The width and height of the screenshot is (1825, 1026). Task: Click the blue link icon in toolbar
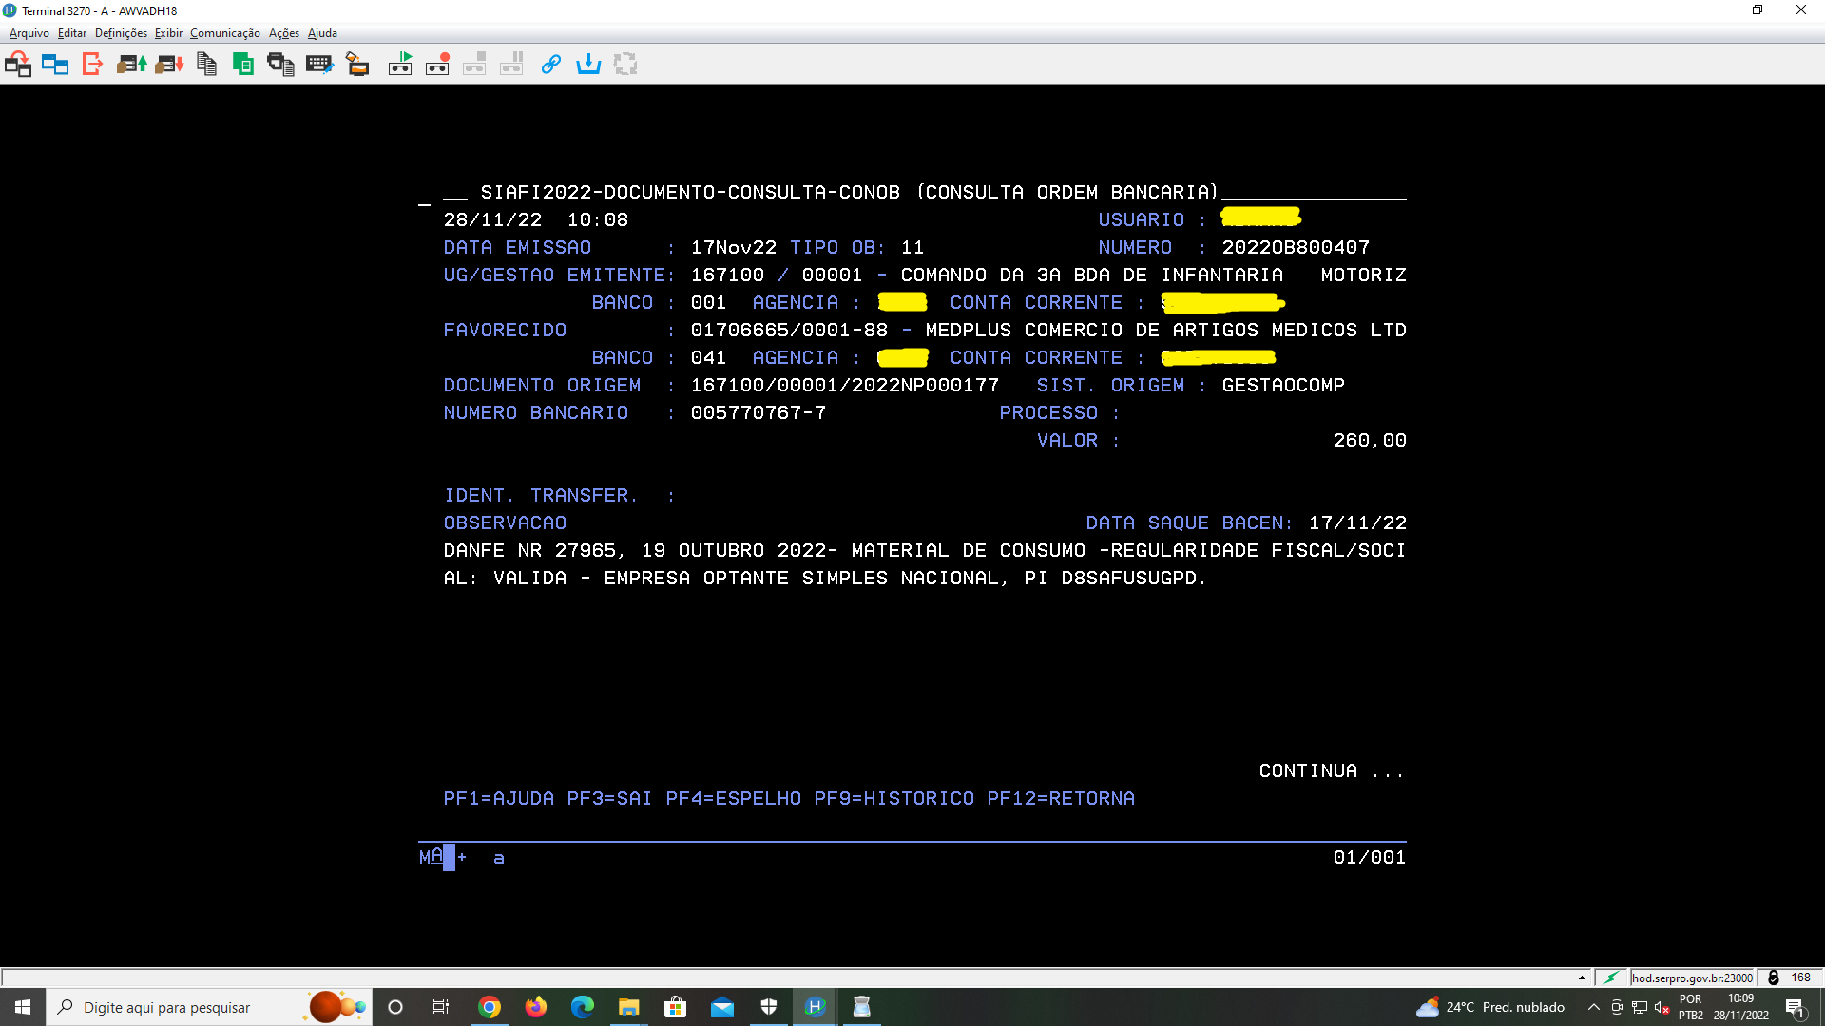coord(550,65)
